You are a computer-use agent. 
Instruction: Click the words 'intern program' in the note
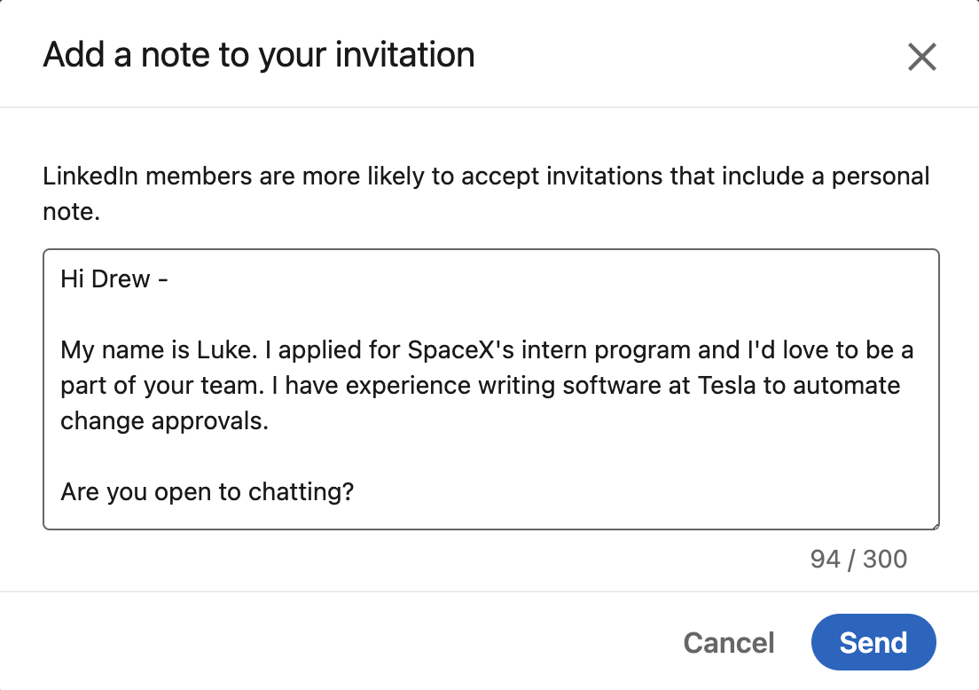[x=606, y=350]
